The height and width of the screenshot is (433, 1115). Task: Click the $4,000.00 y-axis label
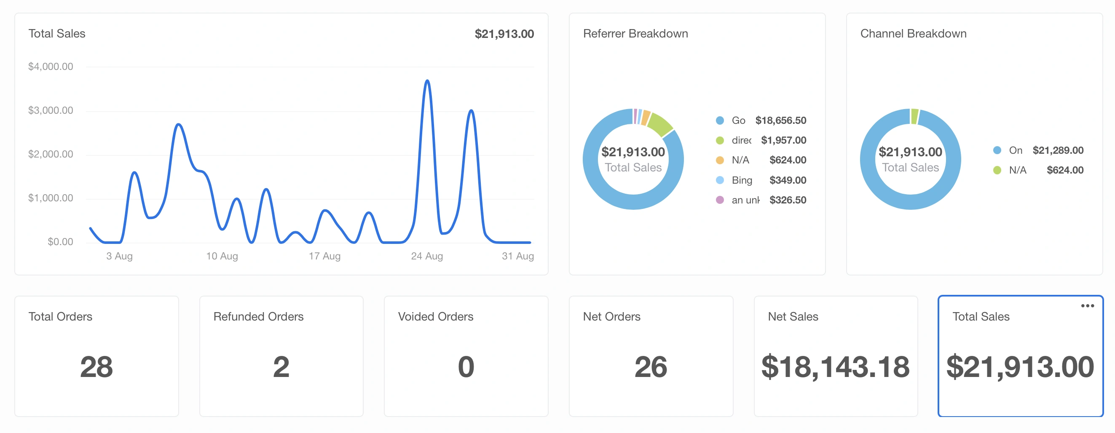pos(51,67)
